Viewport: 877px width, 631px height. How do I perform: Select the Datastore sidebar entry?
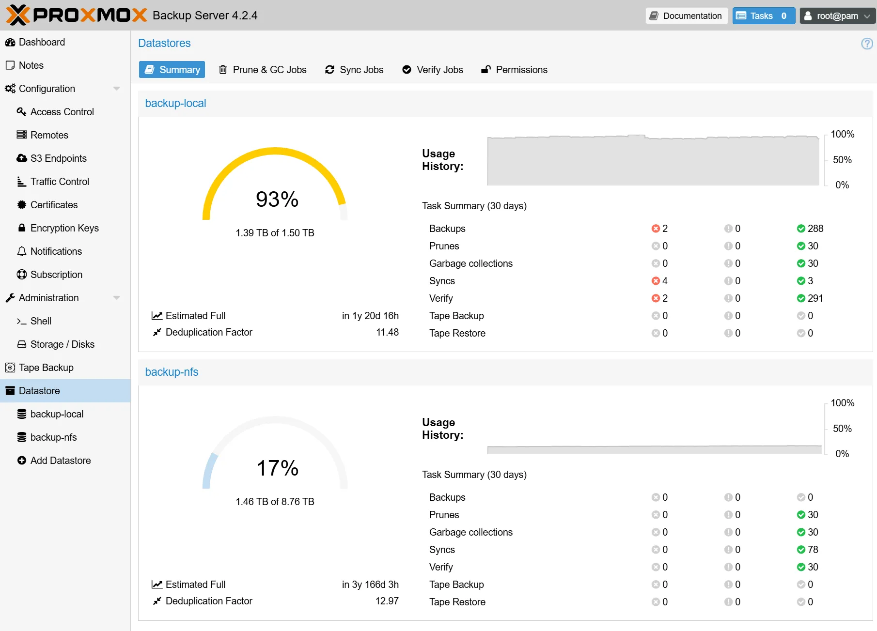click(x=65, y=391)
